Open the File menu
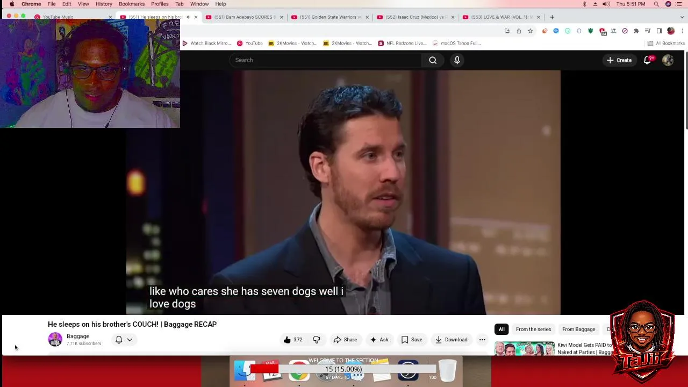Image resolution: width=688 pixels, height=387 pixels. tap(52, 4)
